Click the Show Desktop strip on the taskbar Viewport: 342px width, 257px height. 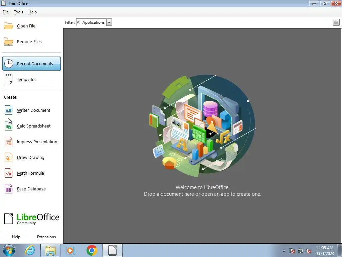pyautogui.click(x=340, y=250)
